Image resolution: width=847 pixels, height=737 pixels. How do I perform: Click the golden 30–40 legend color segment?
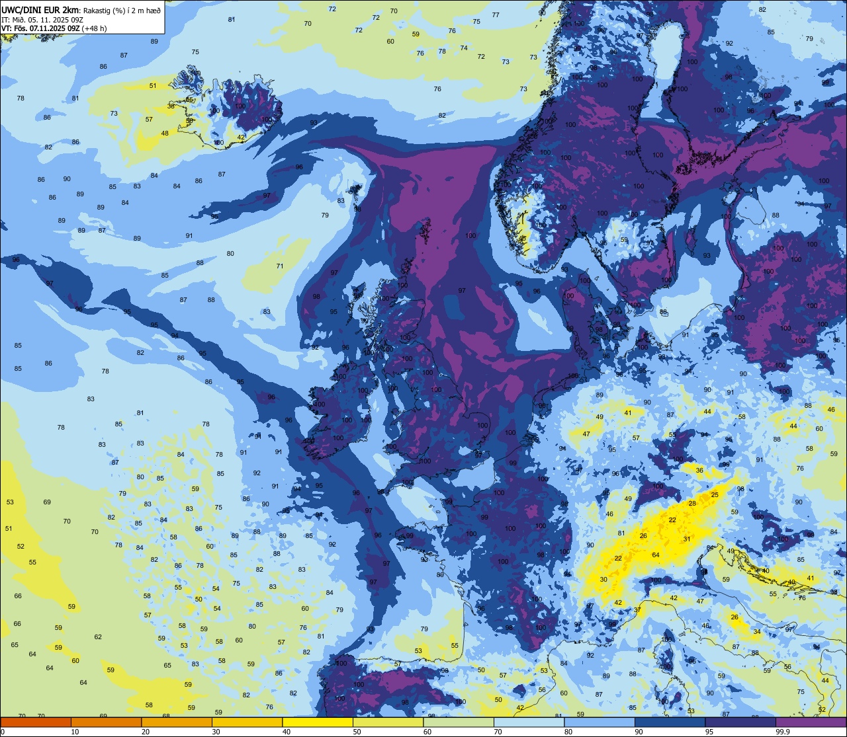point(247,722)
